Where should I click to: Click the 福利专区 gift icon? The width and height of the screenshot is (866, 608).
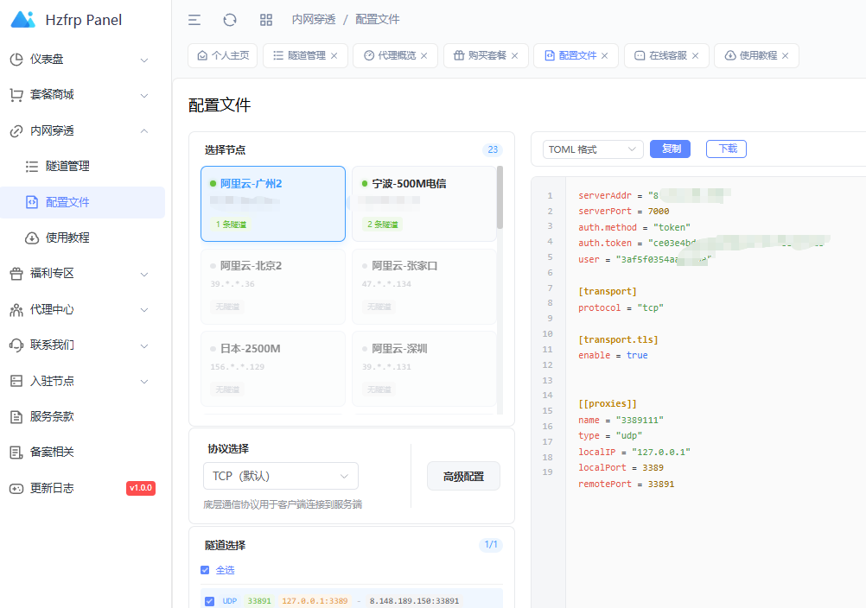click(16, 274)
